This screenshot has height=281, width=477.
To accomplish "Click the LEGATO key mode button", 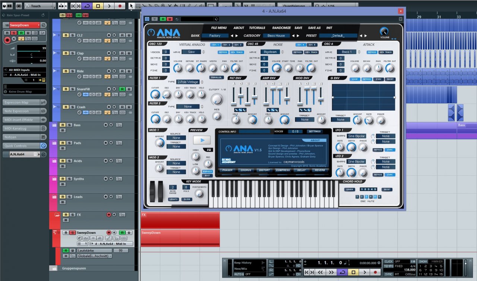I will 173,200.
